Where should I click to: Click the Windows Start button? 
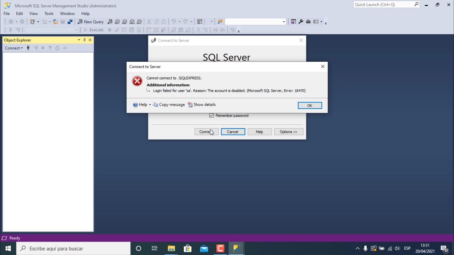tap(8, 249)
